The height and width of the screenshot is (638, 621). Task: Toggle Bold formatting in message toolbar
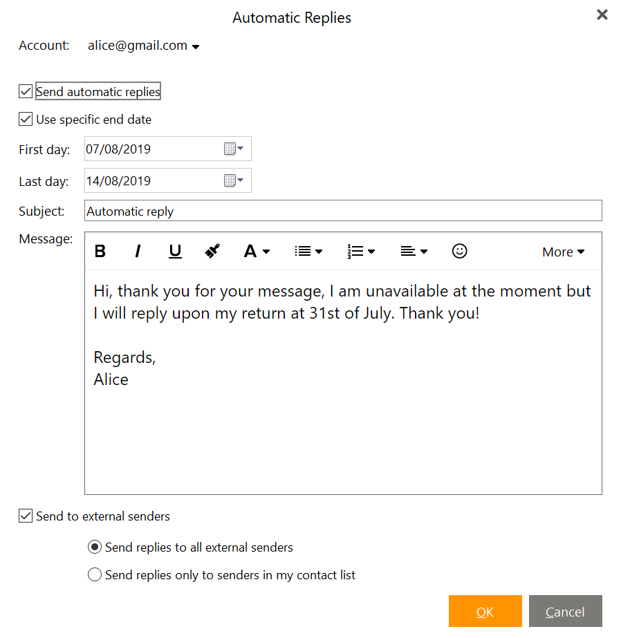[100, 252]
